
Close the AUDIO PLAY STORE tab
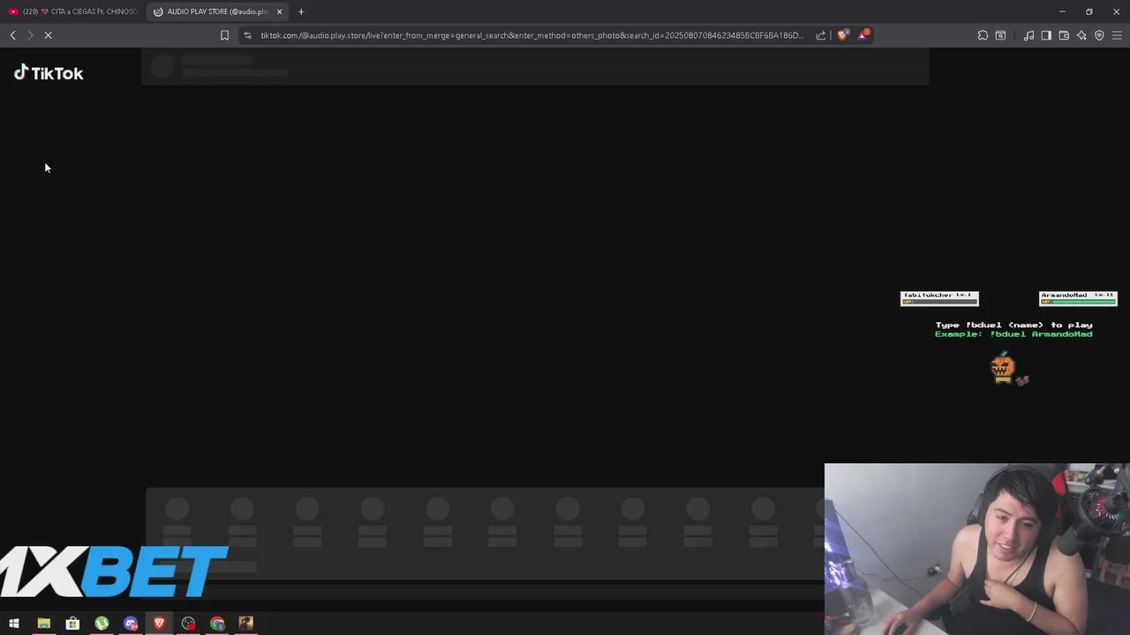tap(279, 11)
